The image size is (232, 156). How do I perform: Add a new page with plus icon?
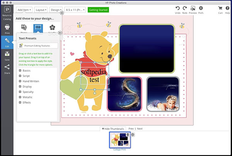pyautogui.click(x=133, y=135)
